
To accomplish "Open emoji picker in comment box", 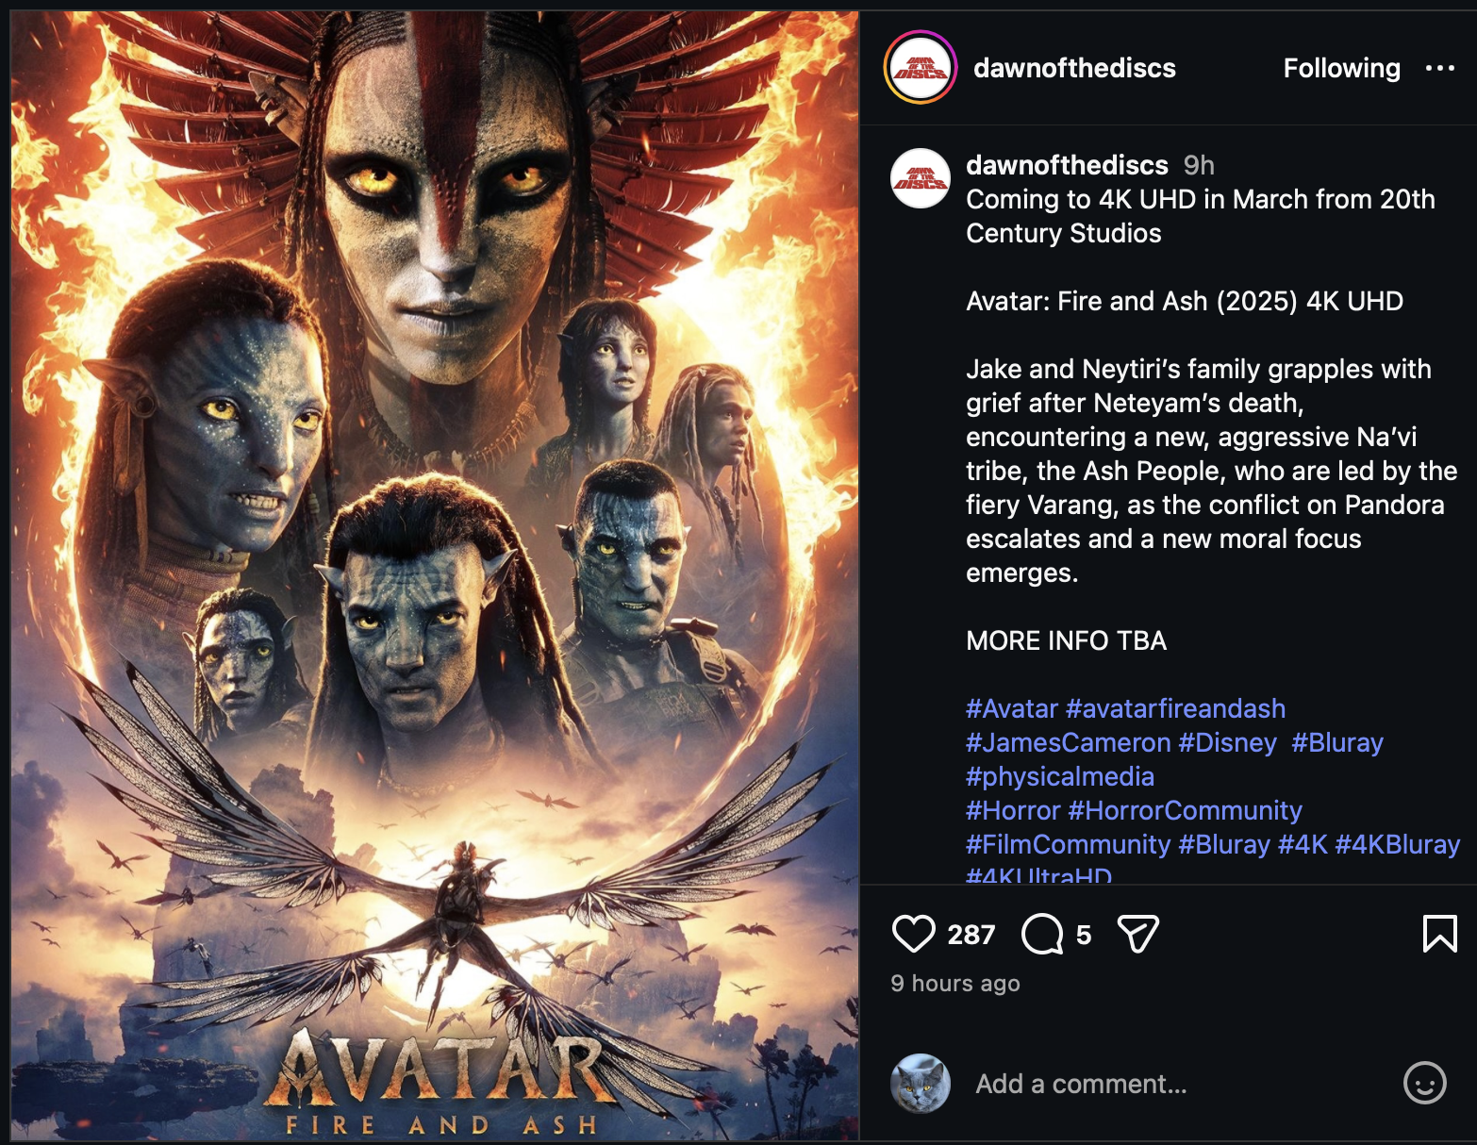I will tap(1424, 1083).
